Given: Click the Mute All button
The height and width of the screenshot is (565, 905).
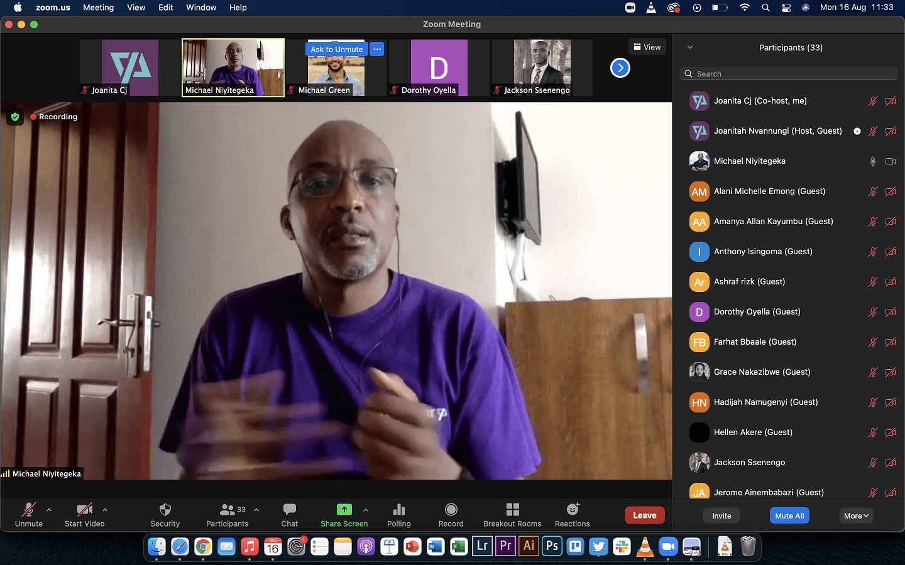Looking at the screenshot, I should click(789, 515).
